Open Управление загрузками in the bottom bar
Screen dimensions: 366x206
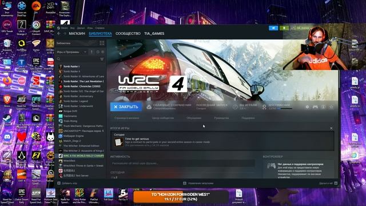(198, 183)
